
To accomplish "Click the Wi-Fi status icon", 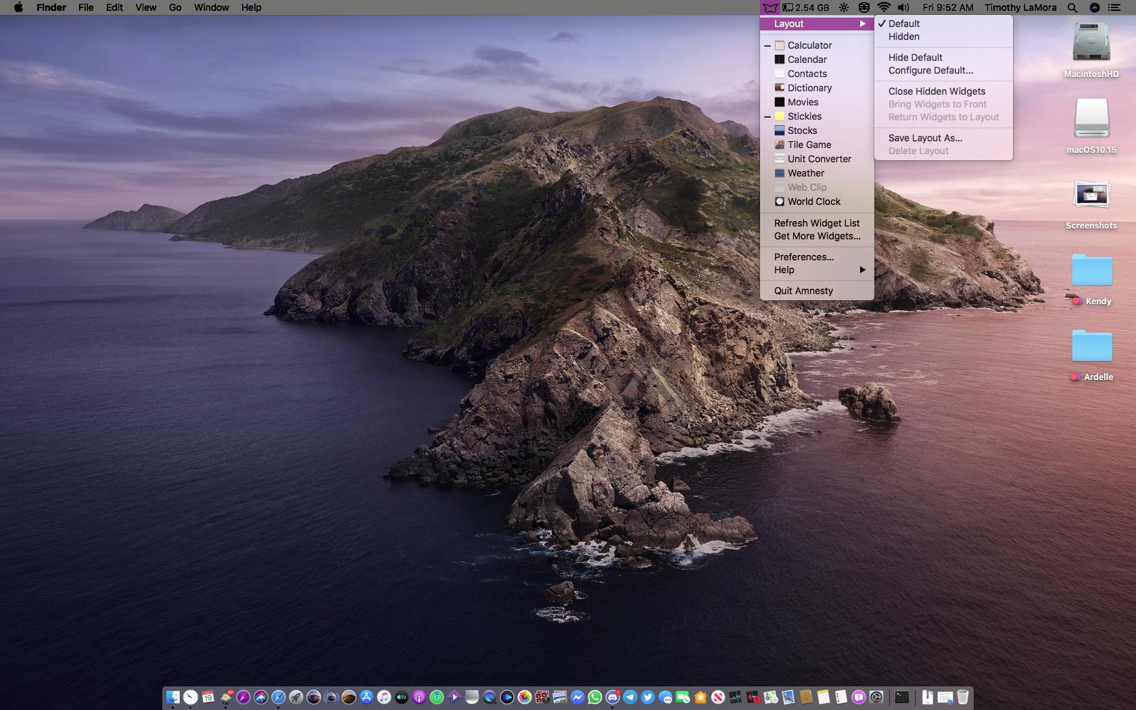I will coord(884,7).
